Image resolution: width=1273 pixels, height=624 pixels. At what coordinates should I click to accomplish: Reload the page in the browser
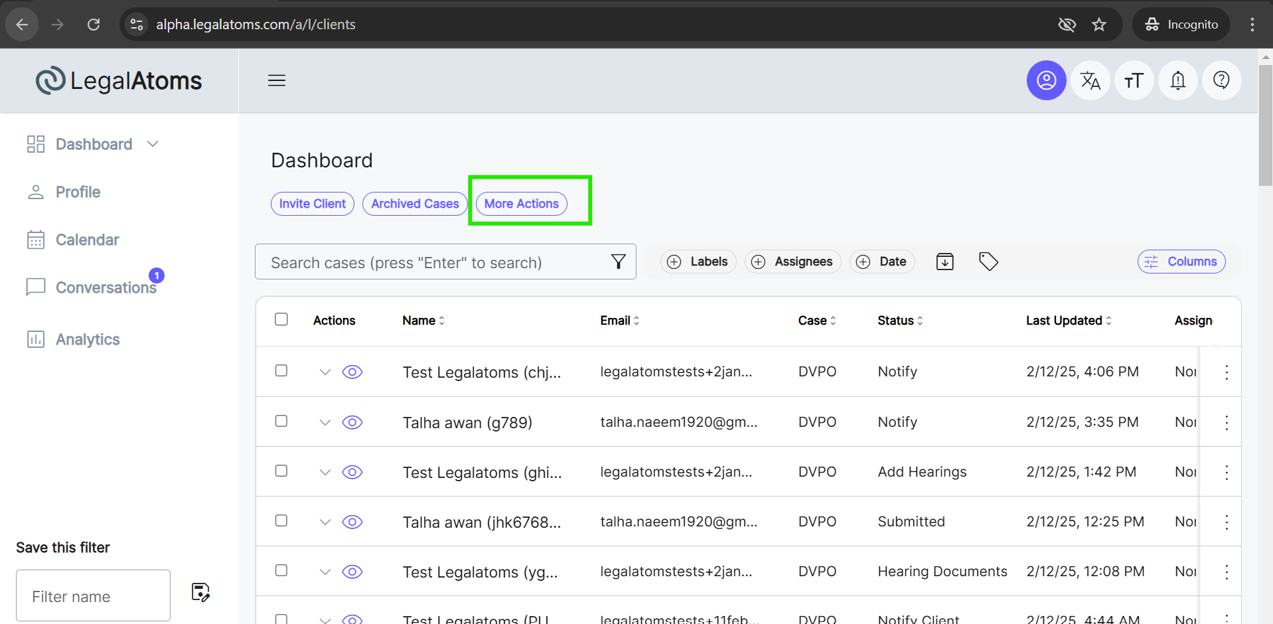94,25
